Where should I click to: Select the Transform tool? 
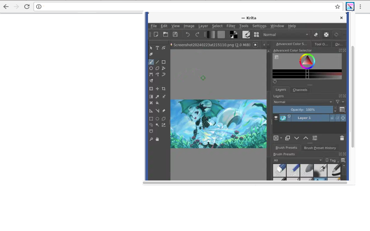pos(151,89)
